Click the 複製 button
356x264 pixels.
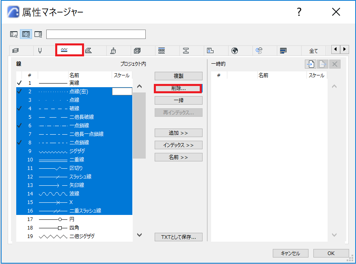(x=179, y=76)
